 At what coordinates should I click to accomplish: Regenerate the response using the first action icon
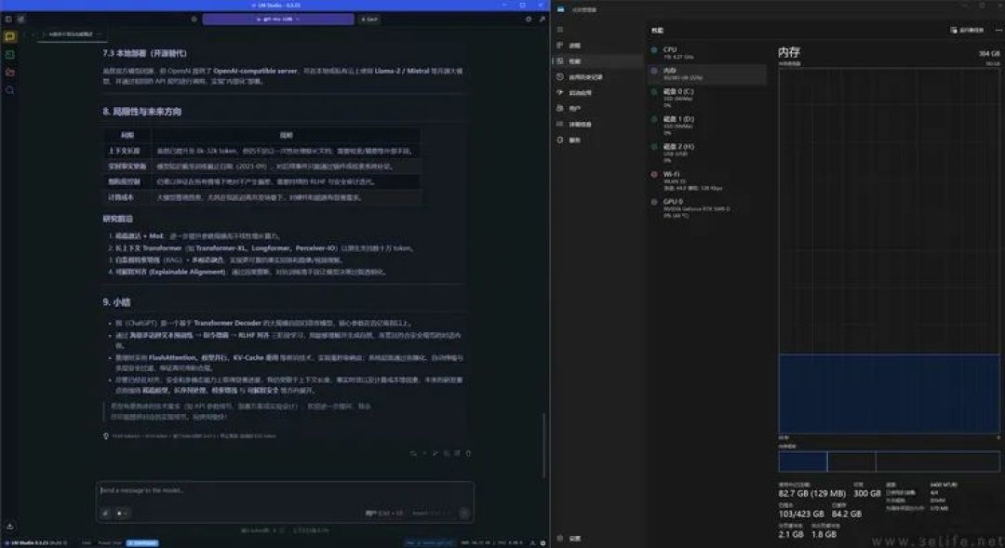click(413, 453)
